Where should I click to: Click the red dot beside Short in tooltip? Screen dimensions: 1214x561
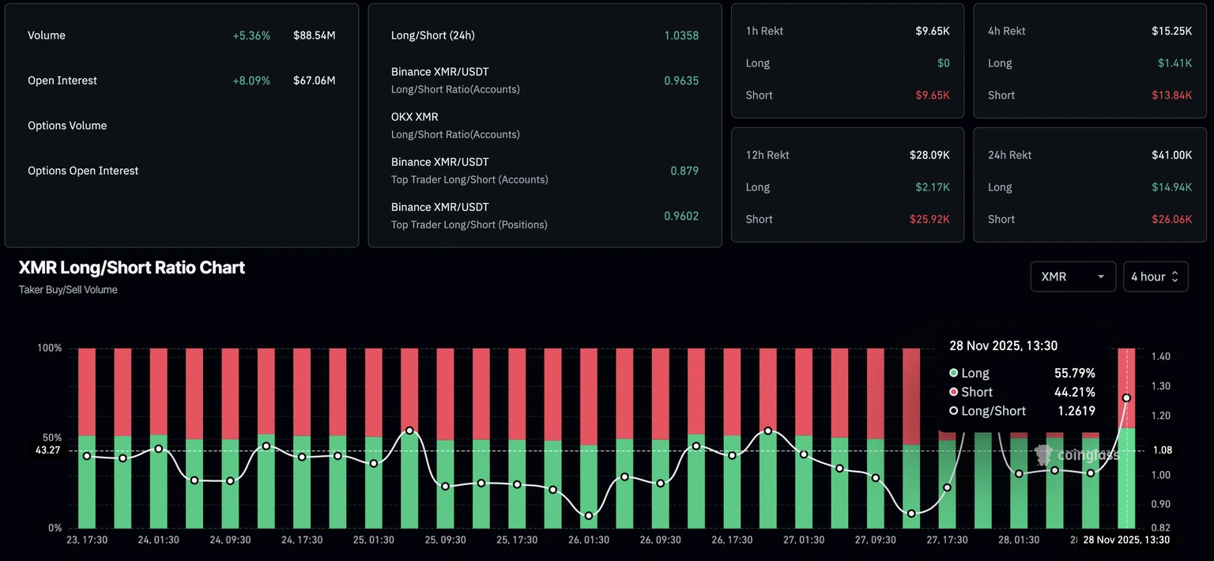click(x=954, y=391)
